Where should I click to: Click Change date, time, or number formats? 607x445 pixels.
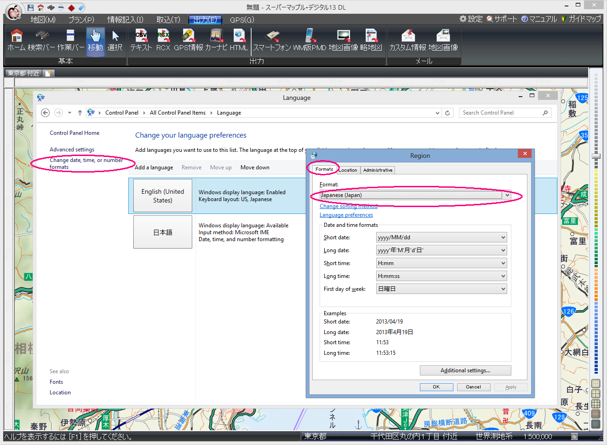86,163
